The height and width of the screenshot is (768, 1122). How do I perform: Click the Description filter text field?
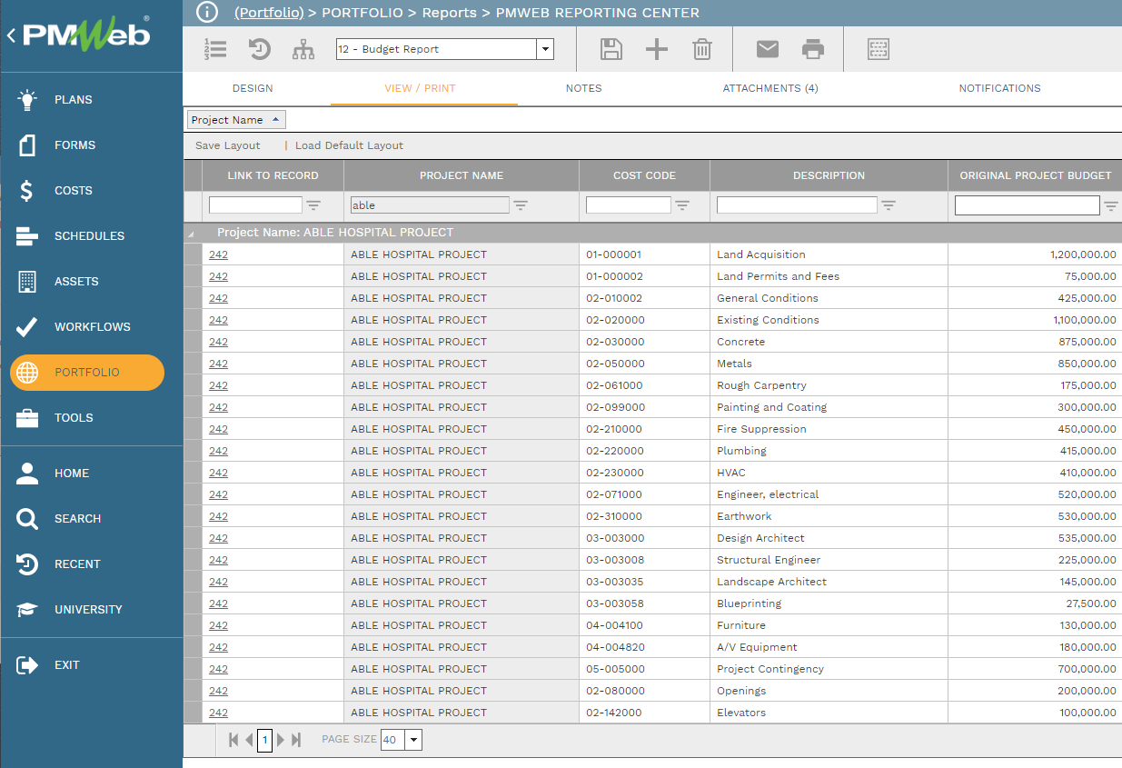(x=796, y=205)
